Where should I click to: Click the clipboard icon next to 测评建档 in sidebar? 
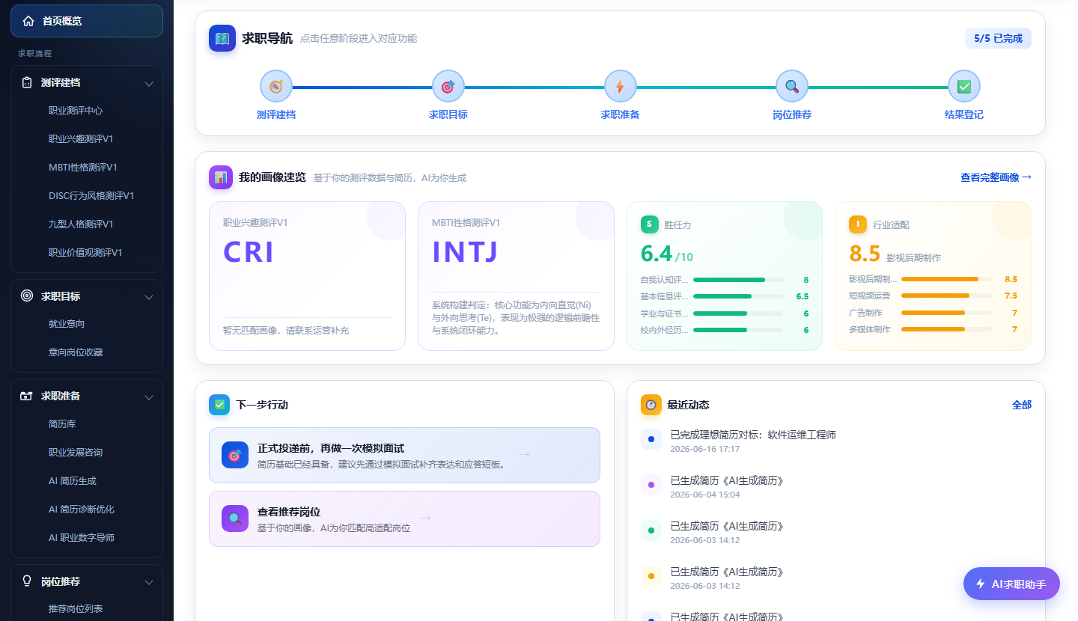[27, 82]
